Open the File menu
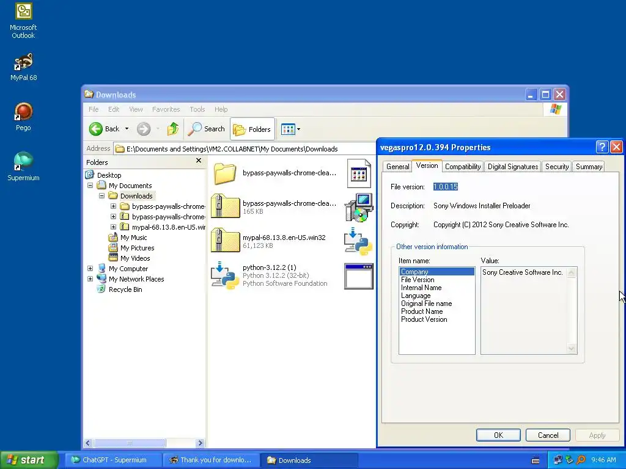 [x=94, y=109]
